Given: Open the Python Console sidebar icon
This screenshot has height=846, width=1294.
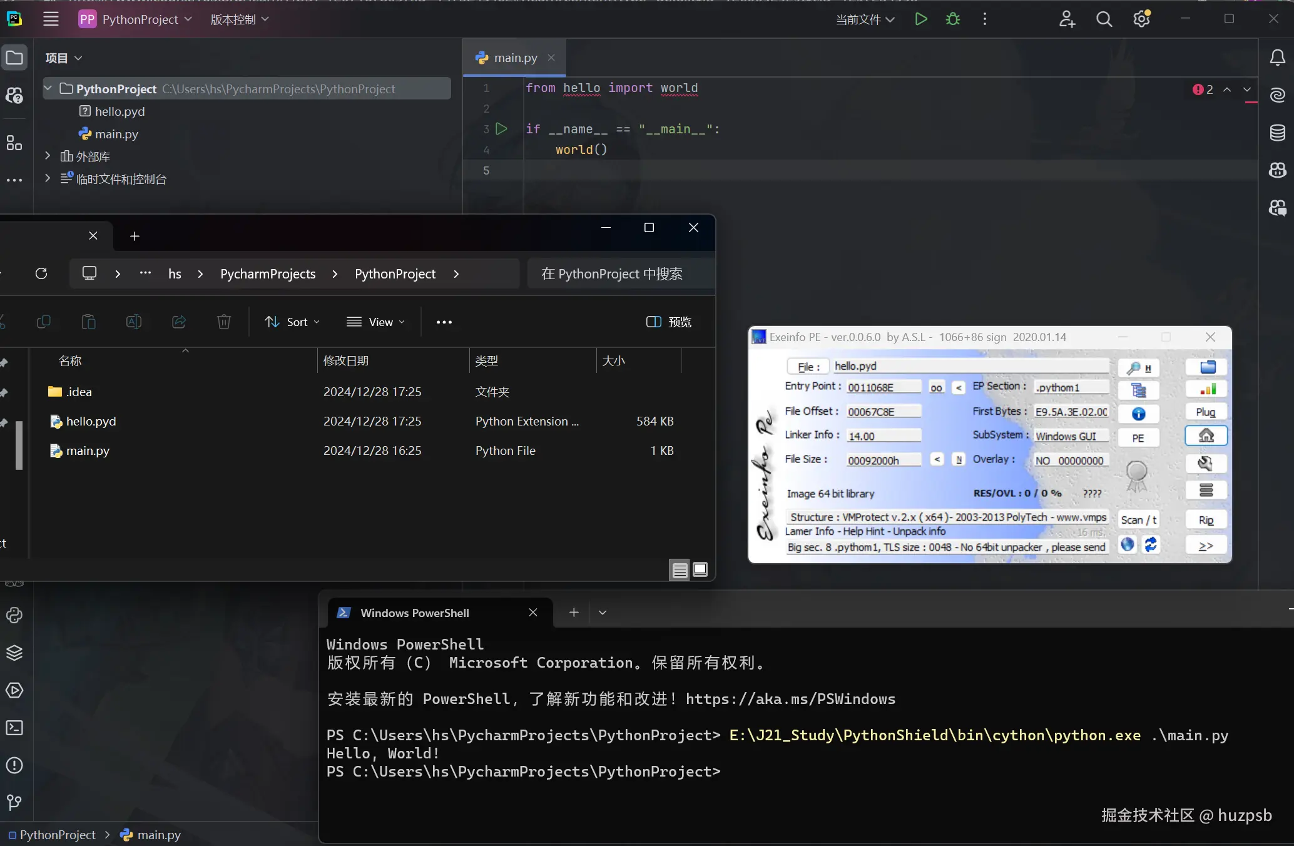Looking at the screenshot, I should (x=14, y=615).
